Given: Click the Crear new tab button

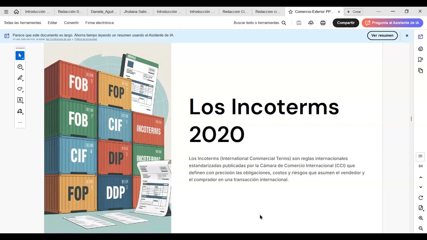Looking at the screenshot, I should [354, 12].
